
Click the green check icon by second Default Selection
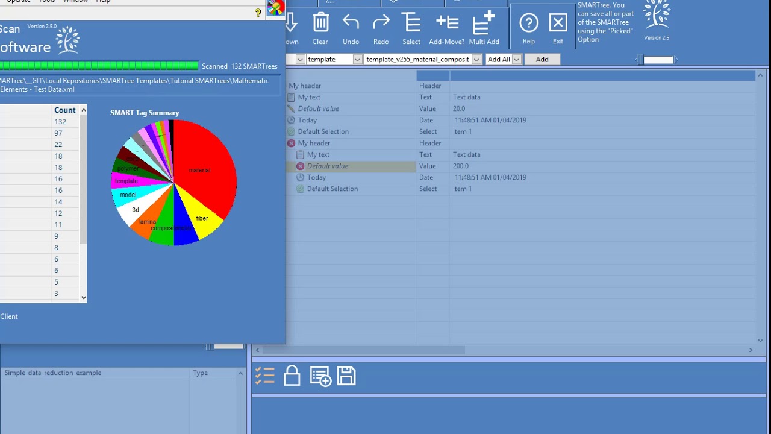pos(301,189)
